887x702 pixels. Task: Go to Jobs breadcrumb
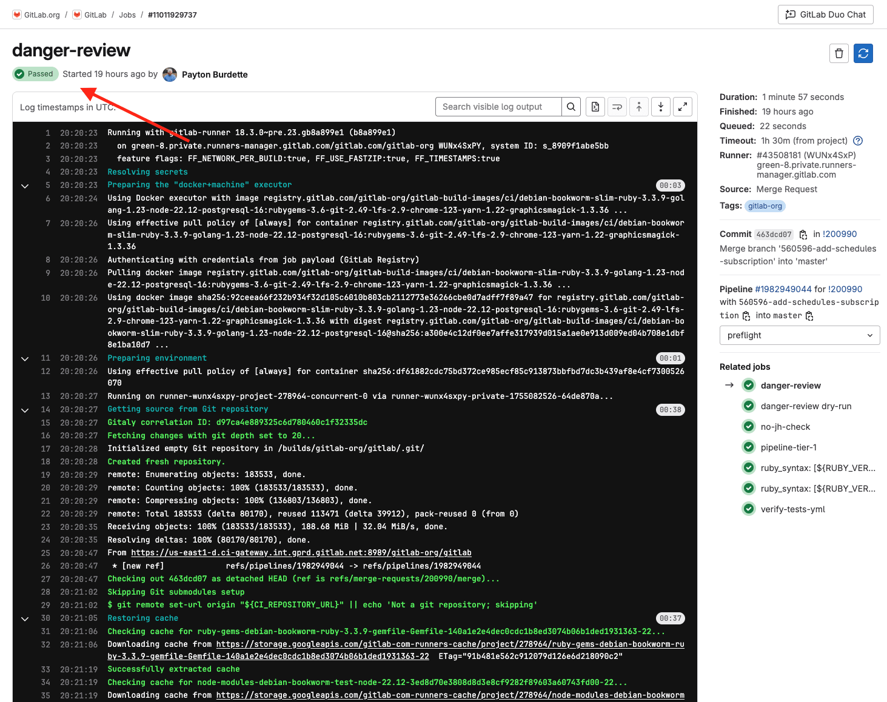[127, 15]
